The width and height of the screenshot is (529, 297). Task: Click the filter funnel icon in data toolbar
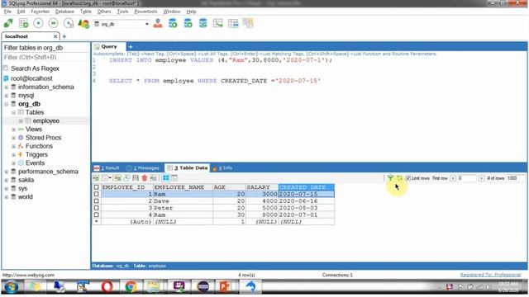pyautogui.click(x=390, y=178)
